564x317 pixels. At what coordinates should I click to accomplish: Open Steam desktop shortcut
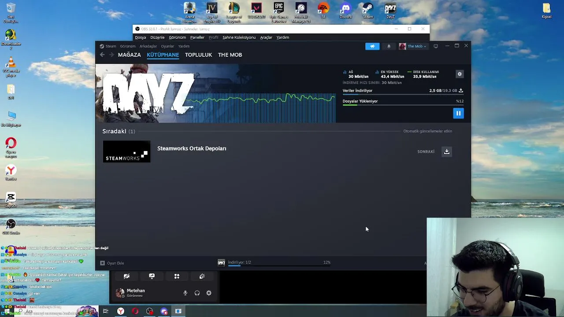pos(368,11)
